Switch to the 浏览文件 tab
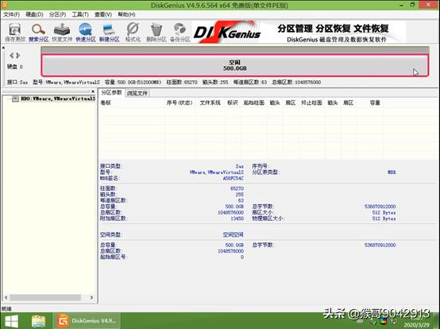 (x=137, y=93)
